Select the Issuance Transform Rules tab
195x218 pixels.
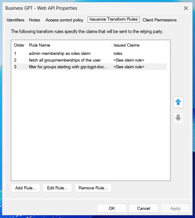(x=114, y=19)
